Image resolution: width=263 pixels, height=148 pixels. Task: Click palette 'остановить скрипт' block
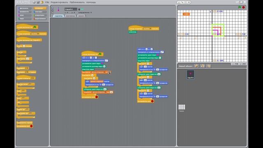click(x=24, y=123)
